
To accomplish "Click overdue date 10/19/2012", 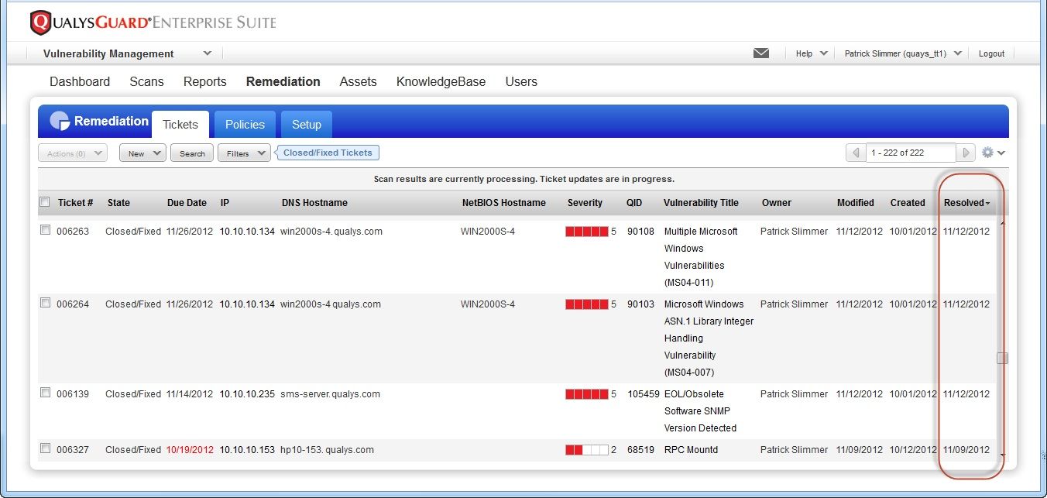I will (x=190, y=450).
